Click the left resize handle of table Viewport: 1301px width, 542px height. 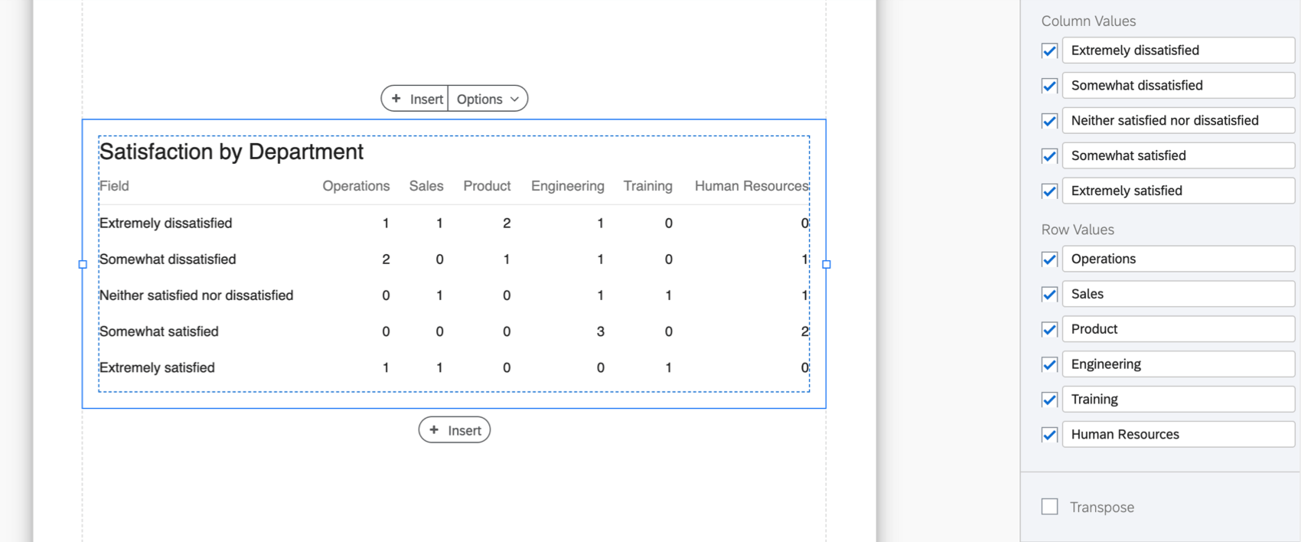pyautogui.click(x=83, y=264)
